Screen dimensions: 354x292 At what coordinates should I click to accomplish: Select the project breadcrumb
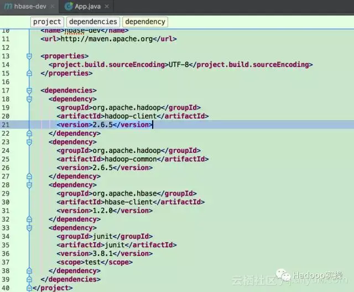47,22
